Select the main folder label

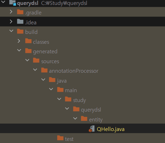pos(71,90)
